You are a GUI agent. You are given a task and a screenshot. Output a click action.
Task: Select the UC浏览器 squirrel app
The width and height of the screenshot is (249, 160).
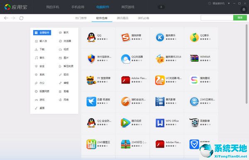click(x=167, y=80)
